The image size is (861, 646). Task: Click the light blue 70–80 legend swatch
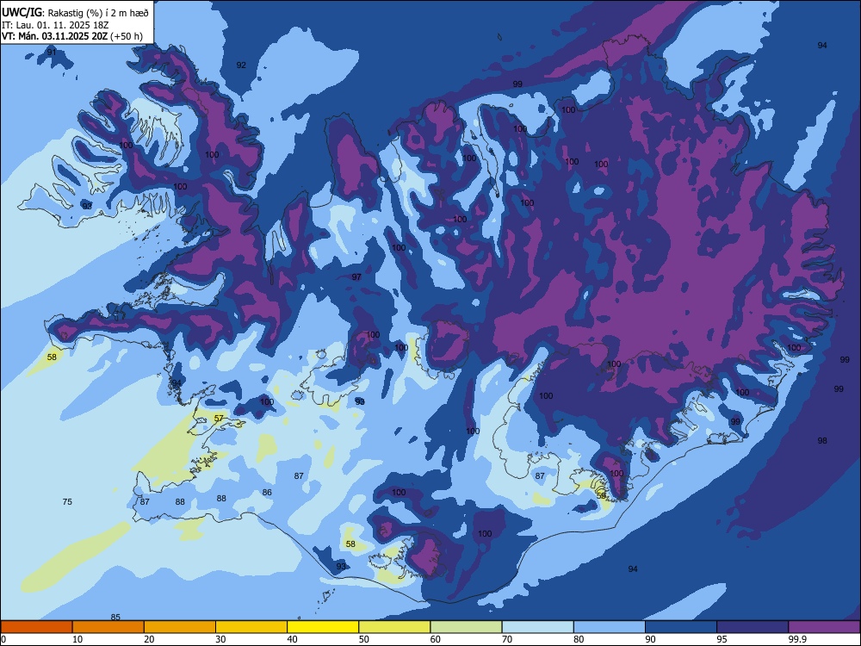(537, 627)
